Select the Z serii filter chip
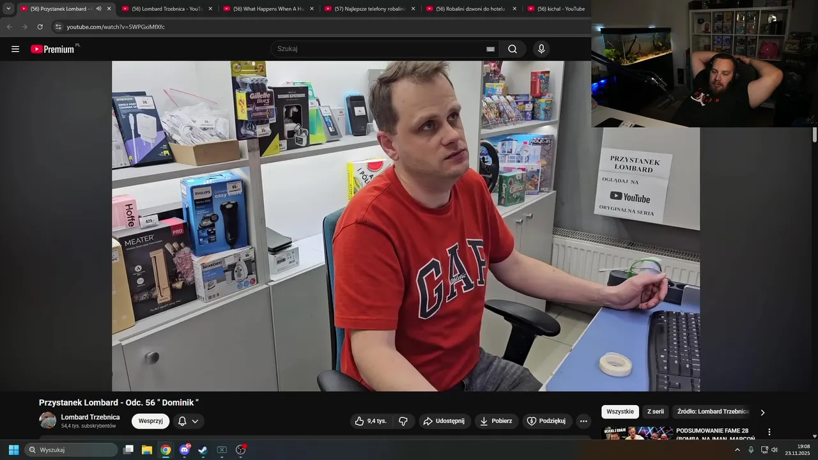The width and height of the screenshot is (818, 460). pos(656,412)
